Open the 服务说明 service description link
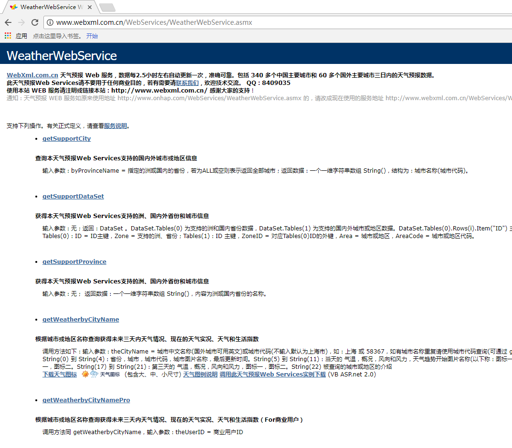 (x=115, y=126)
